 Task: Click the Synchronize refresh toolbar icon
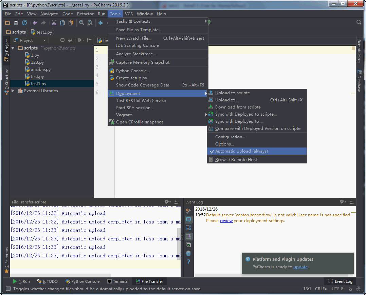[24, 23]
